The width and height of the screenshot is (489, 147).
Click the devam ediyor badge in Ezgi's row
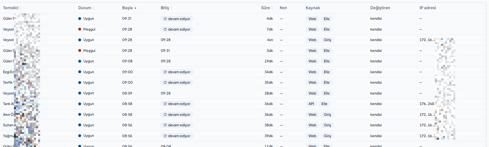(177, 72)
